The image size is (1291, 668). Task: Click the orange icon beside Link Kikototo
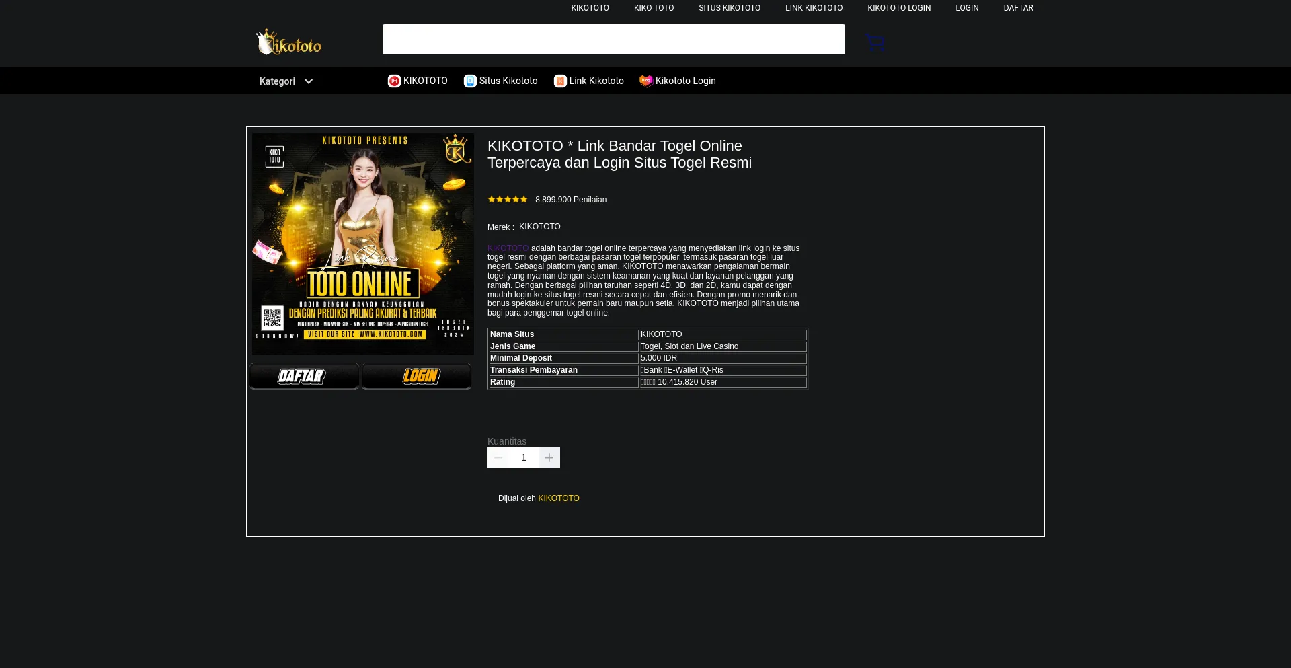tap(560, 81)
